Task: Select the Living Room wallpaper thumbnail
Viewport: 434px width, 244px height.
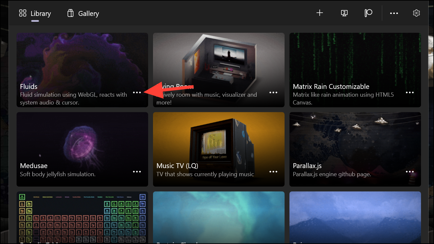Action: [219, 70]
